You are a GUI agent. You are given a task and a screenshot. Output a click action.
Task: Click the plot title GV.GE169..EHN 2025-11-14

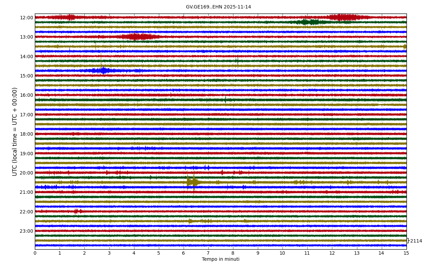pos(218,7)
